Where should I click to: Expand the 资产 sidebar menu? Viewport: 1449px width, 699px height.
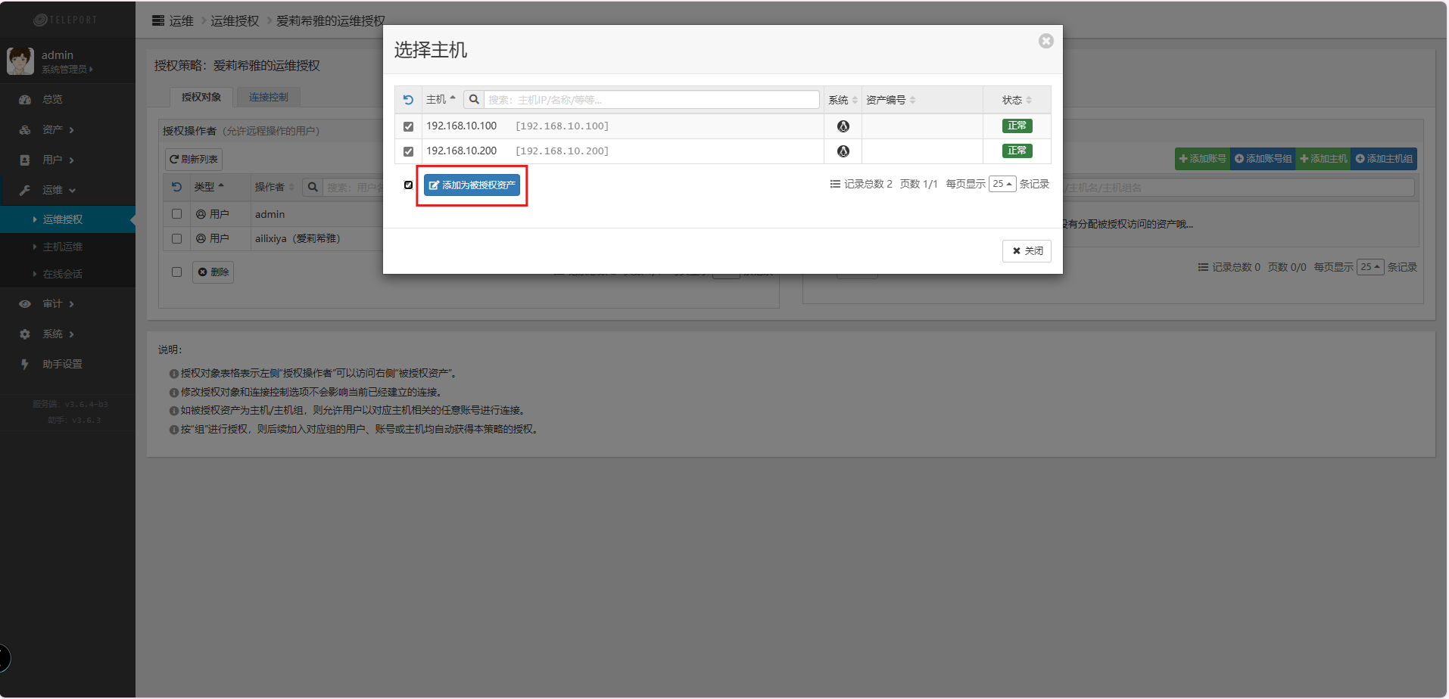[53, 130]
